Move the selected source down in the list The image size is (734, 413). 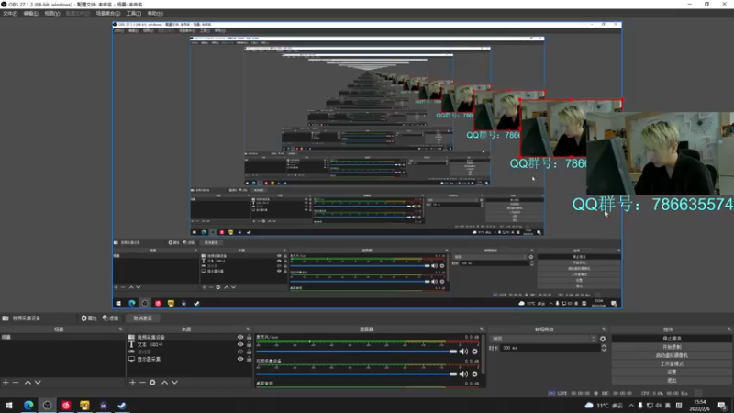pos(174,383)
